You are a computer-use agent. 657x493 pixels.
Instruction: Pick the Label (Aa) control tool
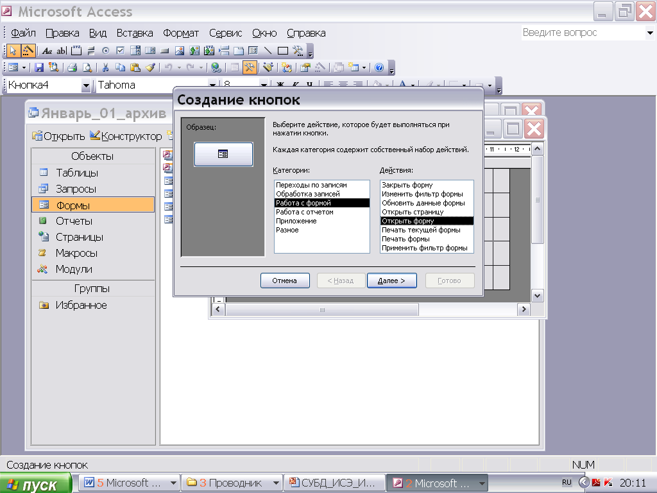click(47, 51)
